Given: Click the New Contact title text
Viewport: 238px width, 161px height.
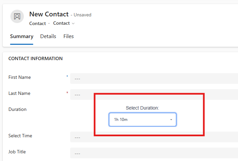Looking at the screenshot, I should (x=49, y=14).
